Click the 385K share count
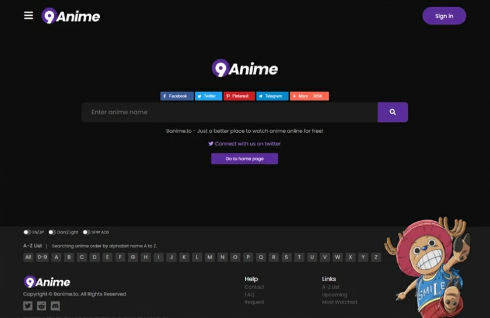Image resolution: width=490 pixels, height=318 pixels. click(317, 96)
